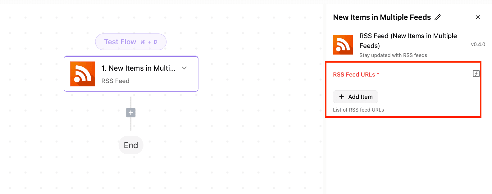Click the Test Flow button
This screenshot has height=194, width=492.
[131, 42]
